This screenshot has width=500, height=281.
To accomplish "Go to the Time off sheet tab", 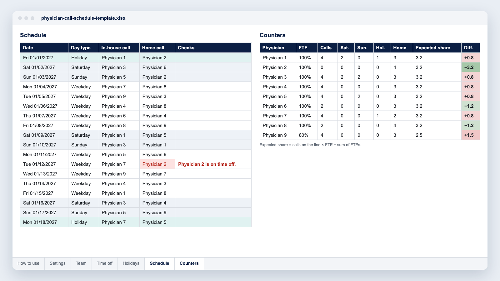I will (x=105, y=263).
